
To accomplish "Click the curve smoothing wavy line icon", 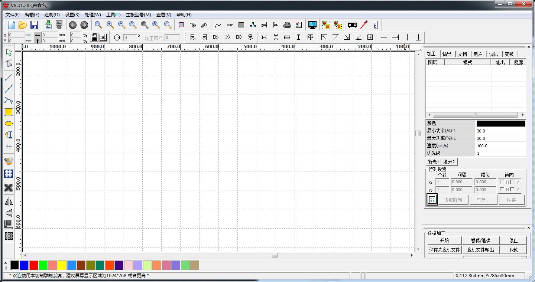I will [218, 25].
